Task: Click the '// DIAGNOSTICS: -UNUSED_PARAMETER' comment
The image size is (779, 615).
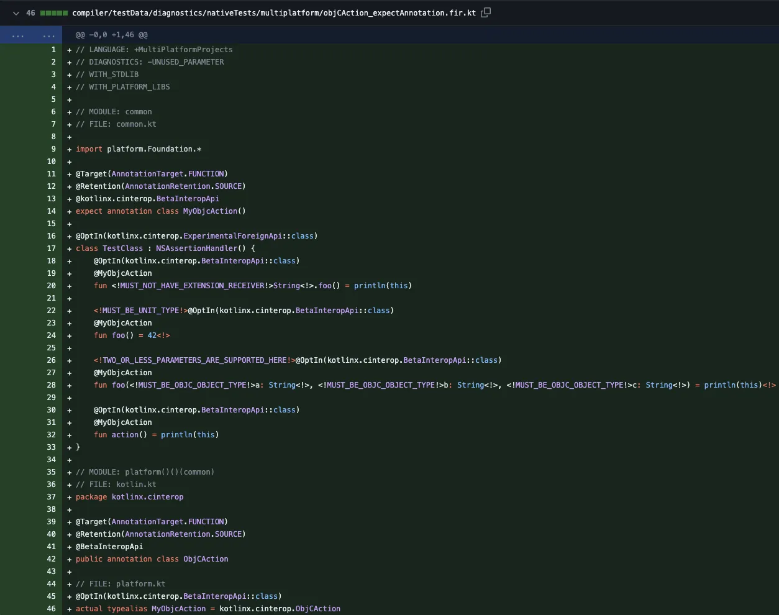Action: pos(150,62)
